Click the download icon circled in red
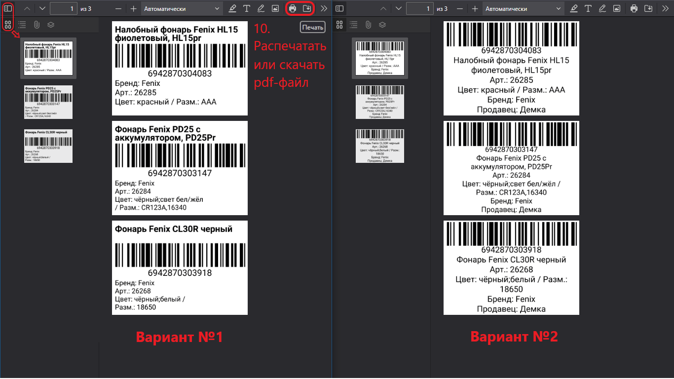Image resolution: width=674 pixels, height=379 pixels. click(x=307, y=8)
